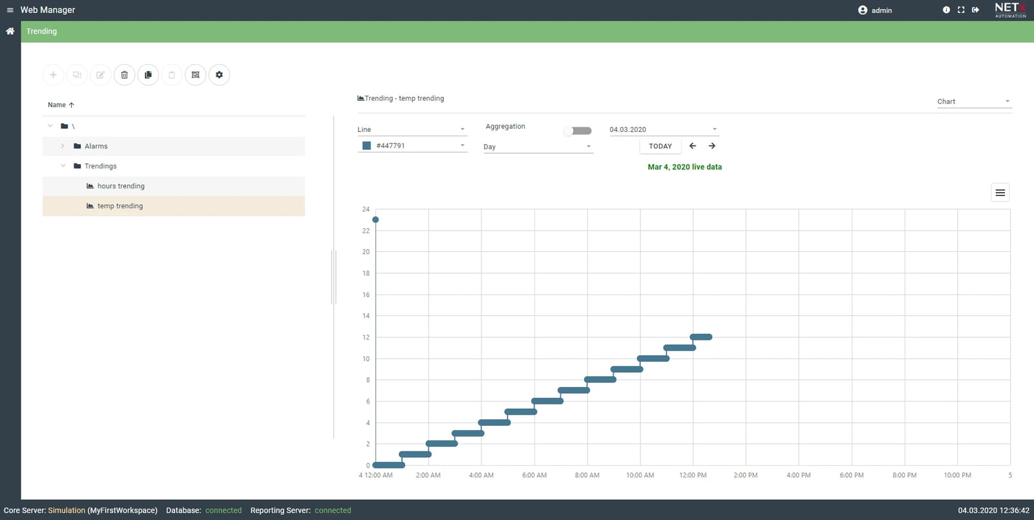Log out using the exit icon
Viewport: 1034px width, 520px height.
point(975,10)
